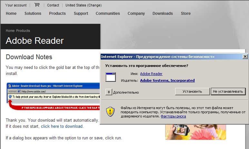Click the Adobe Reader page heading
The image size is (249, 149).
point(35,41)
